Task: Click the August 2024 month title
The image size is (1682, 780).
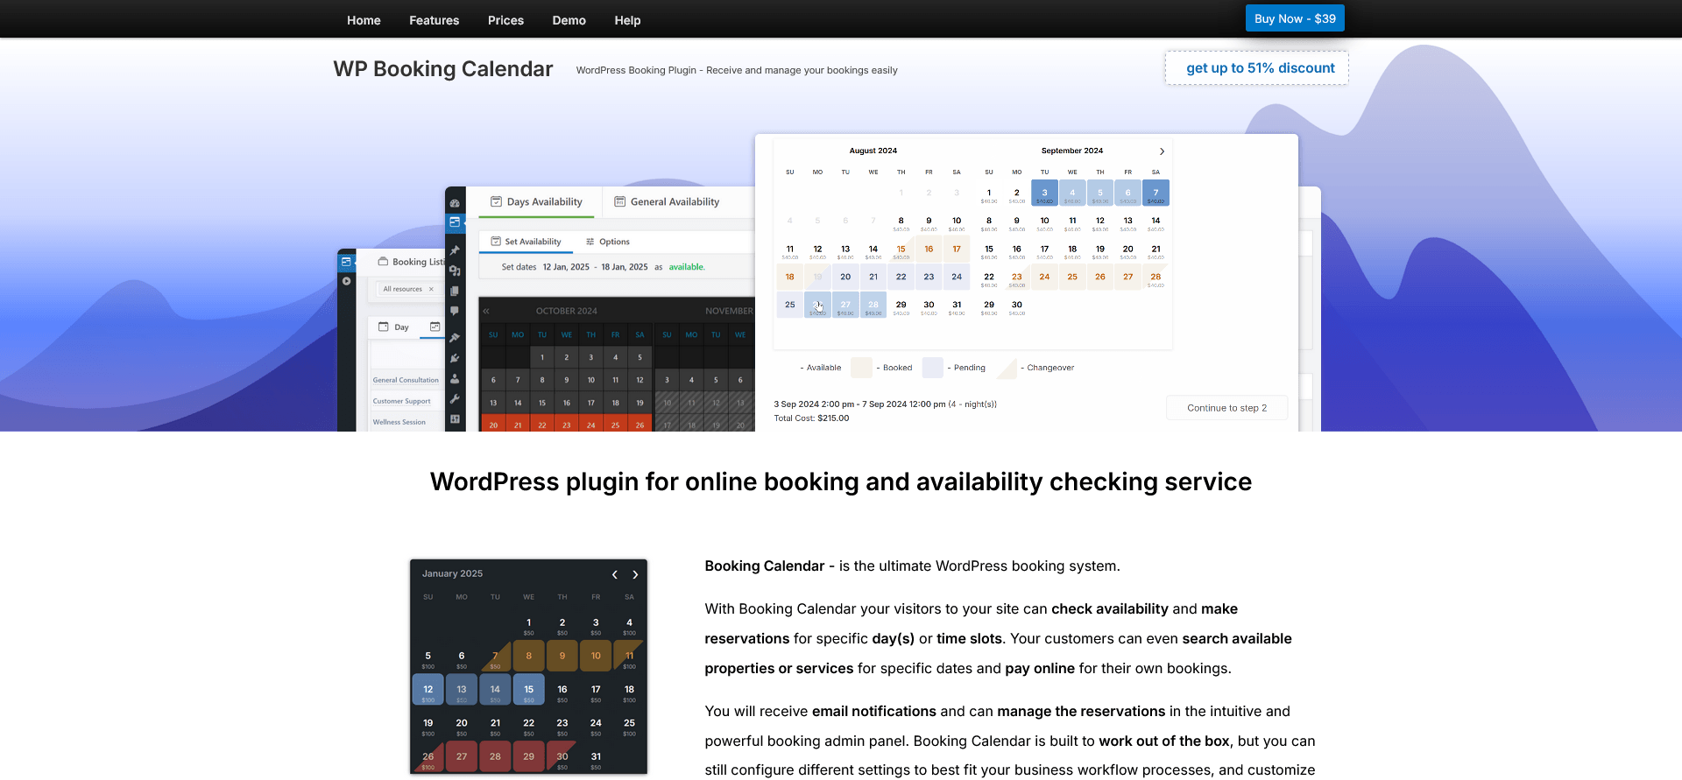Action: click(873, 151)
